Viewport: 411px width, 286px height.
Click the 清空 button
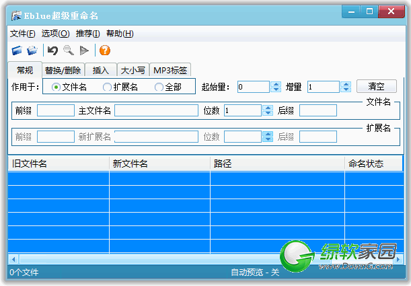(377, 86)
